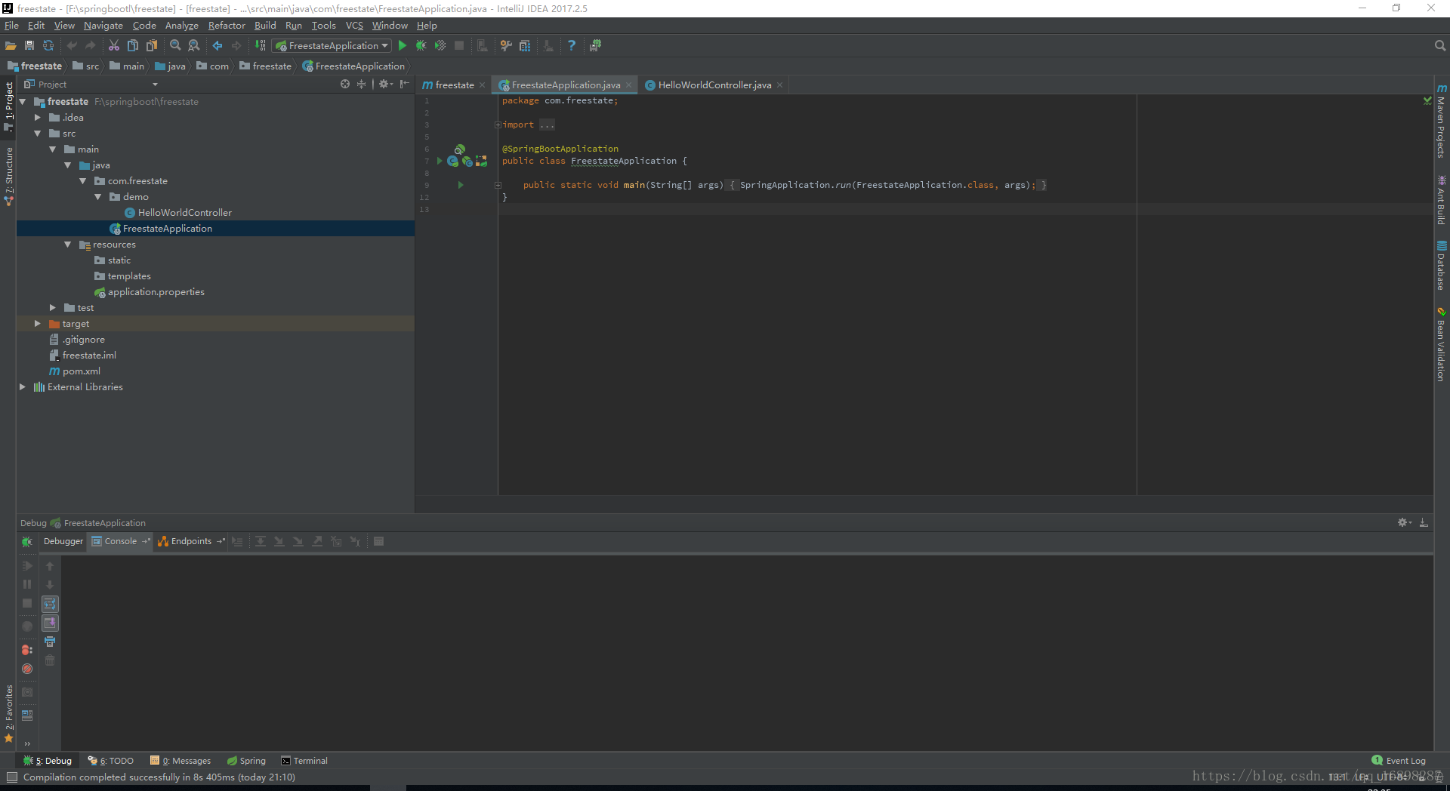Expand External Libraries node
Viewport: 1450px width, 791px height.
click(23, 387)
